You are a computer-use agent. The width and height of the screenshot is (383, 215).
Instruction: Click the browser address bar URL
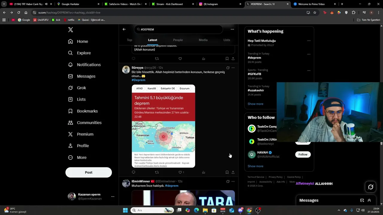[x=69, y=13]
